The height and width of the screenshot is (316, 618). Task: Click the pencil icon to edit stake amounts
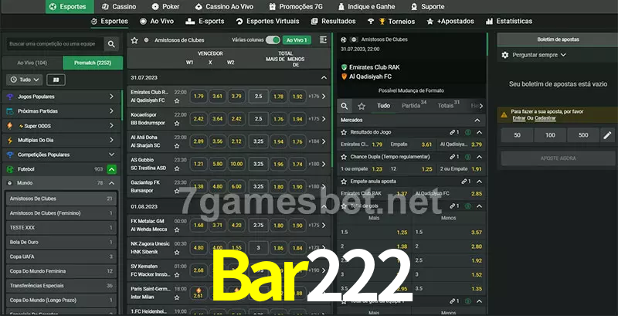[x=607, y=135]
